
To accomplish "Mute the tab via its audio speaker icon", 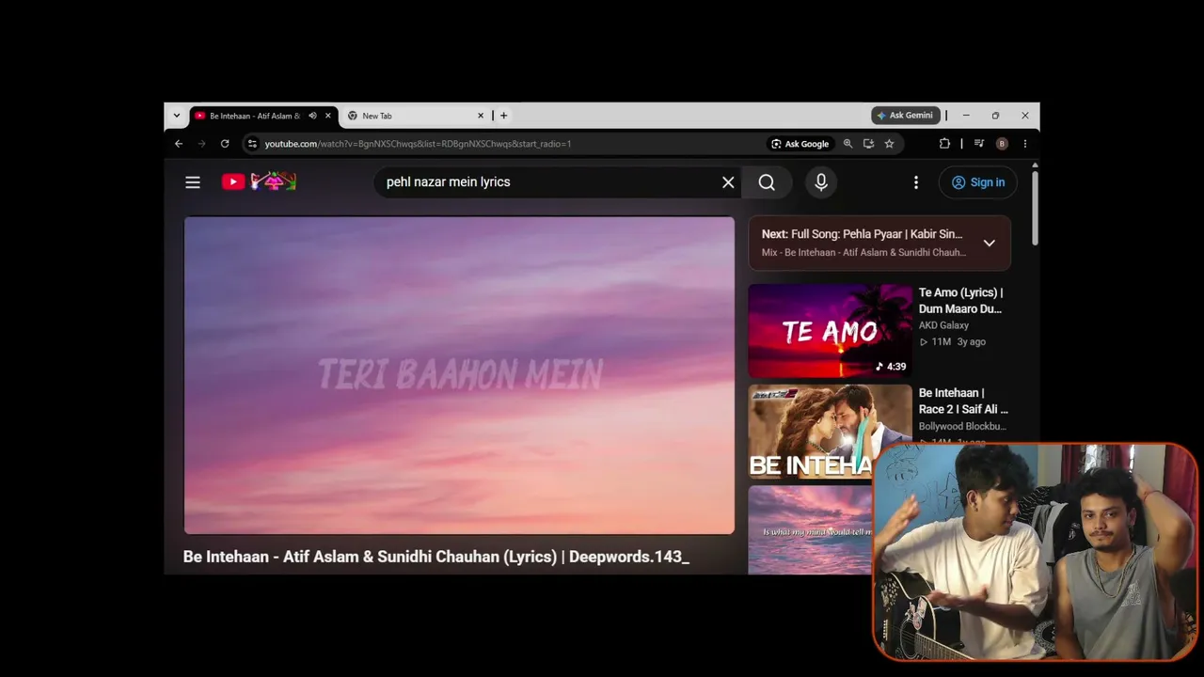I will 312,116.
